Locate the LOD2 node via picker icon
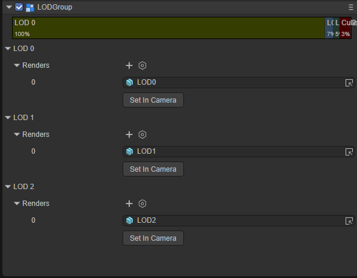357x278 pixels. [x=349, y=221]
